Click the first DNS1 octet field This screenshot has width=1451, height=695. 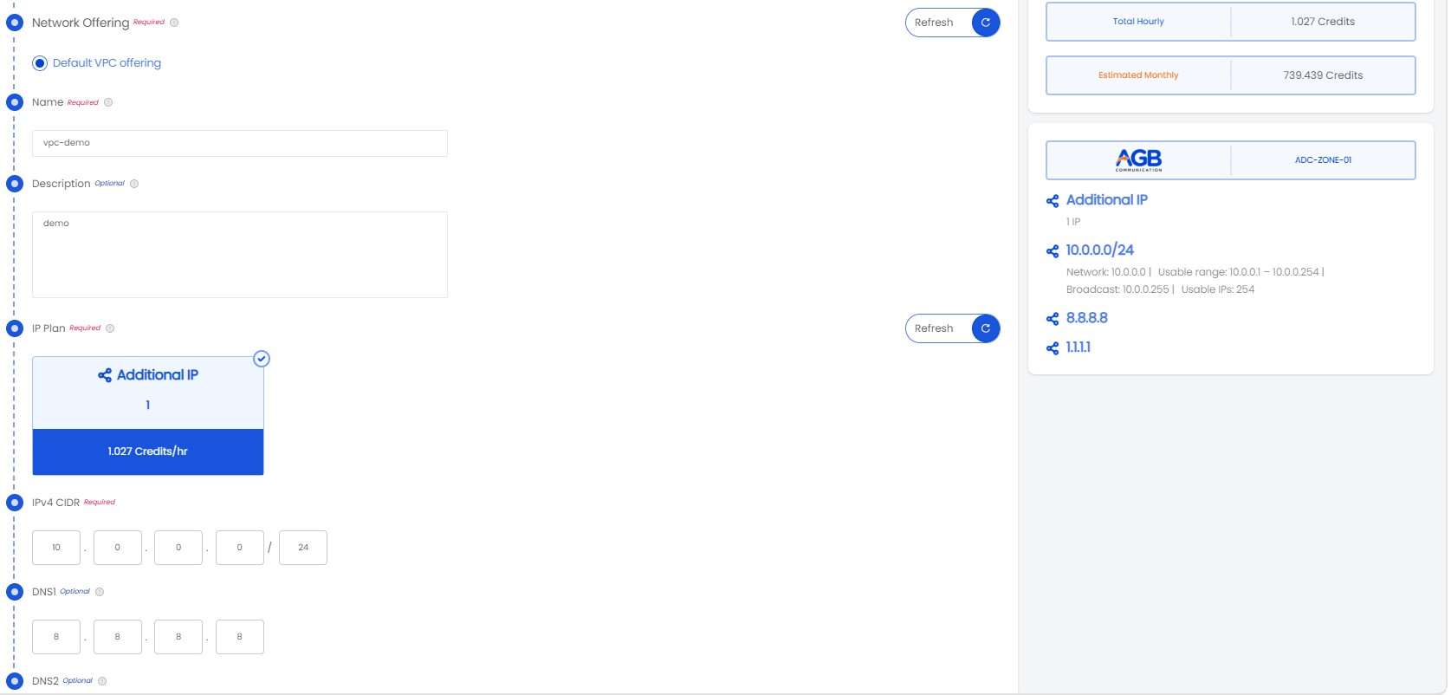(x=56, y=637)
